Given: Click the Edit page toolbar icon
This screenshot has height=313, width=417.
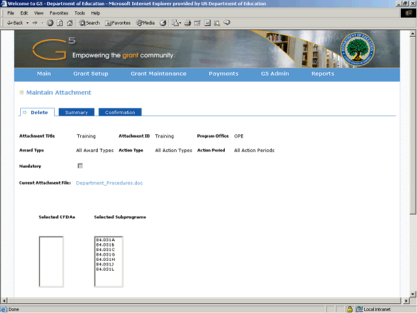Looking at the screenshot, I should (197, 23).
